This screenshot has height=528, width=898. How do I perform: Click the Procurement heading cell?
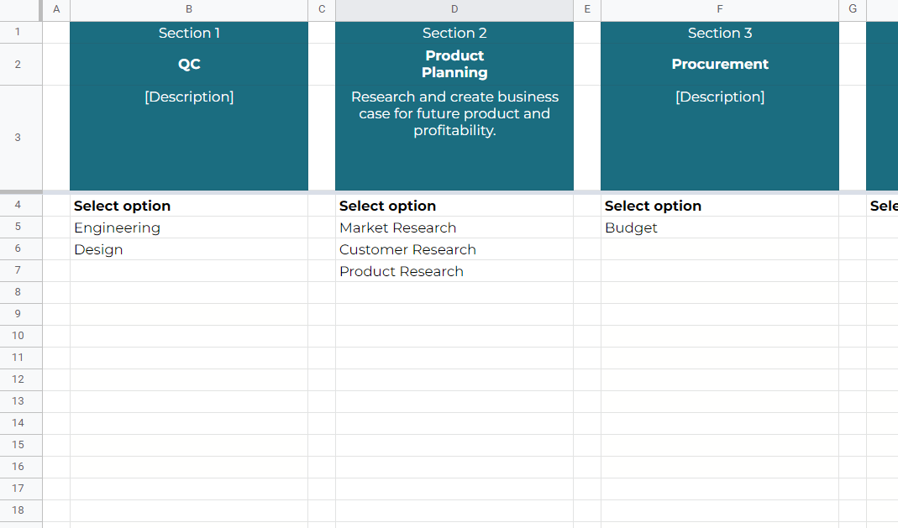720,64
